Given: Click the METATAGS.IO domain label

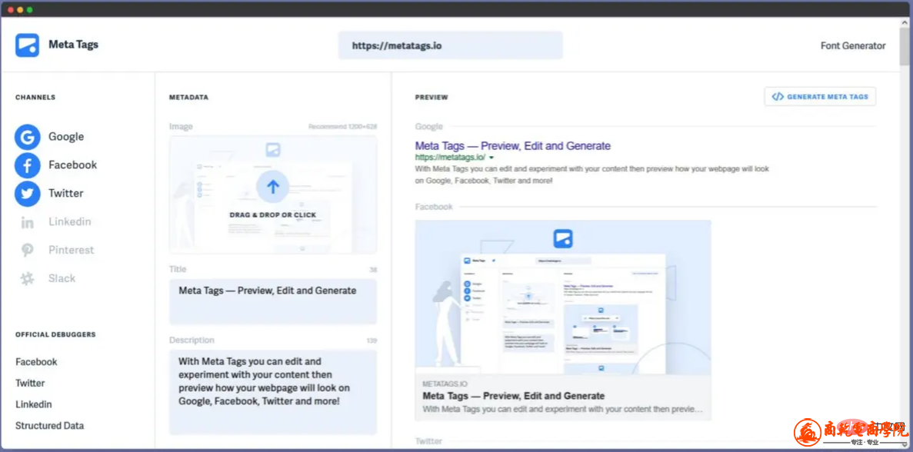Looking at the screenshot, I should pyautogui.click(x=445, y=384).
